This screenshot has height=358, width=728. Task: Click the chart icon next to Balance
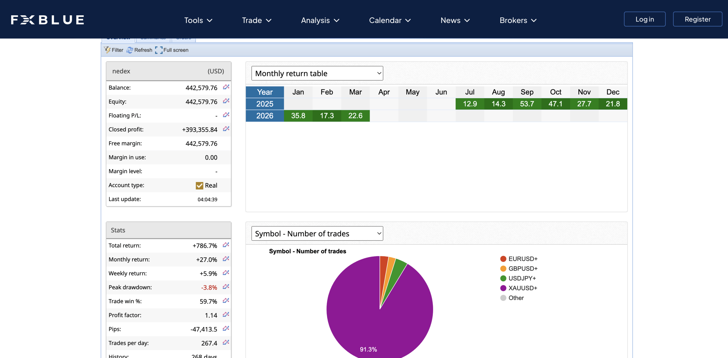226,87
